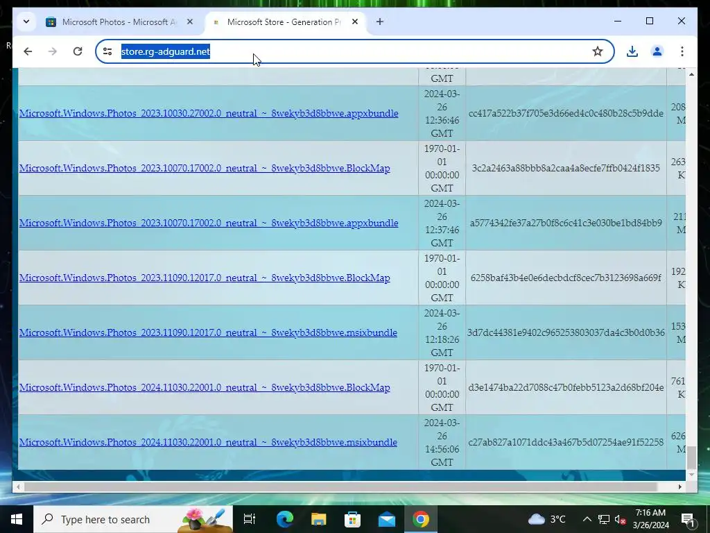Go back to the previous page
The width and height of the screenshot is (710, 533).
pos(28,51)
